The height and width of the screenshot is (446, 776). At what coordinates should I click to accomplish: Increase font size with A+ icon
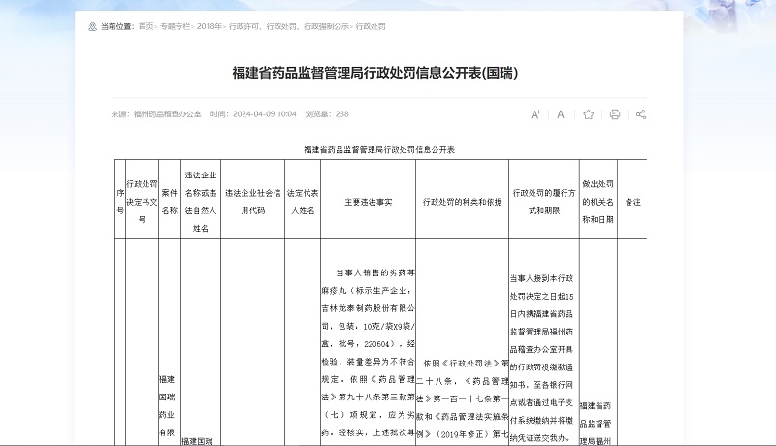pos(535,114)
